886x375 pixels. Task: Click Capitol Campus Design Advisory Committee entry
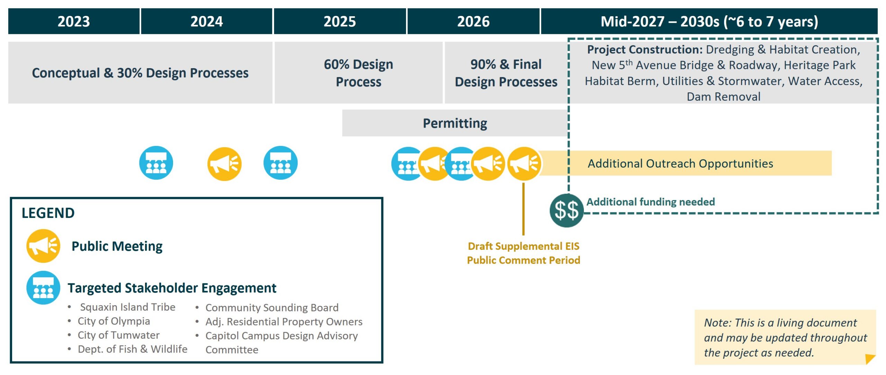tap(282, 342)
